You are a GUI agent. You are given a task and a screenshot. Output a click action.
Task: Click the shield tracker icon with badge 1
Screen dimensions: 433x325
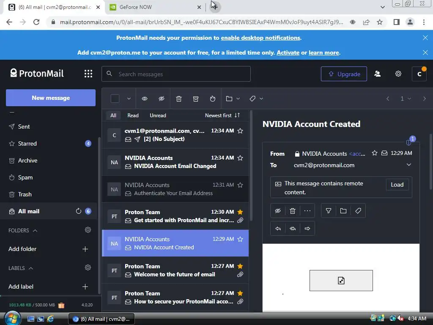[409, 143]
